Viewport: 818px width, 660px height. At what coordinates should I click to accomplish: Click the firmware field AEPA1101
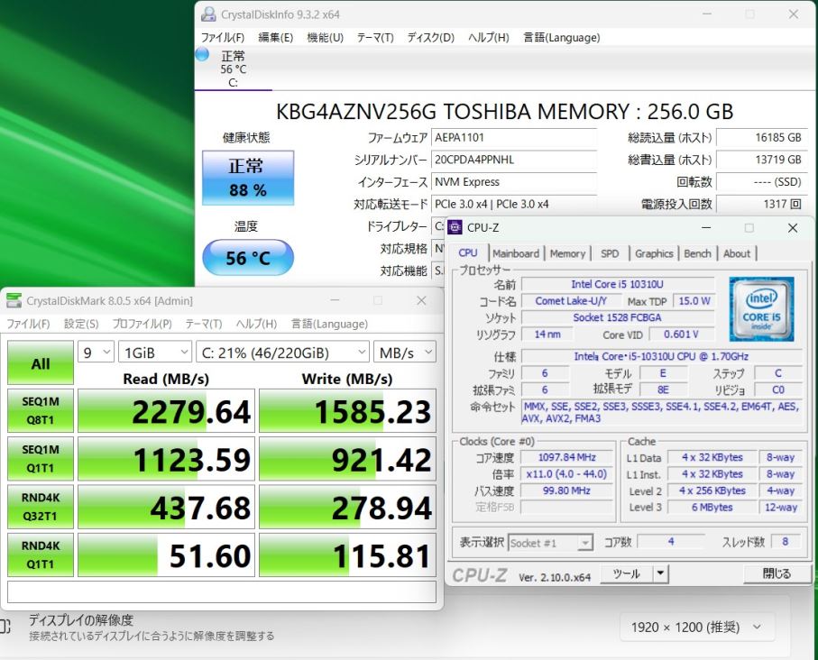(x=514, y=138)
